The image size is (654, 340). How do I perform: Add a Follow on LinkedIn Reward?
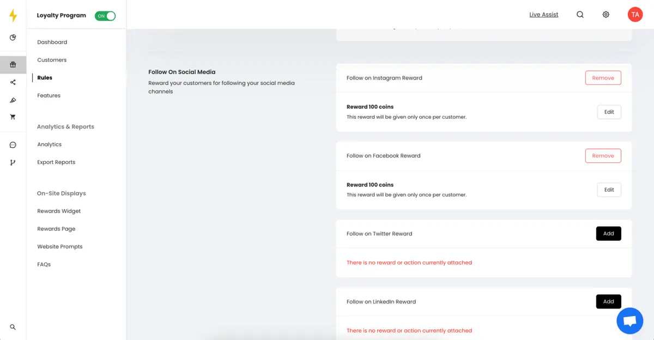click(x=609, y=301)
